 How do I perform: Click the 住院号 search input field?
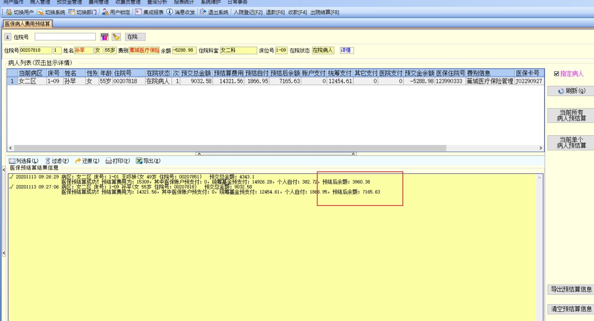tap(65, 37)
